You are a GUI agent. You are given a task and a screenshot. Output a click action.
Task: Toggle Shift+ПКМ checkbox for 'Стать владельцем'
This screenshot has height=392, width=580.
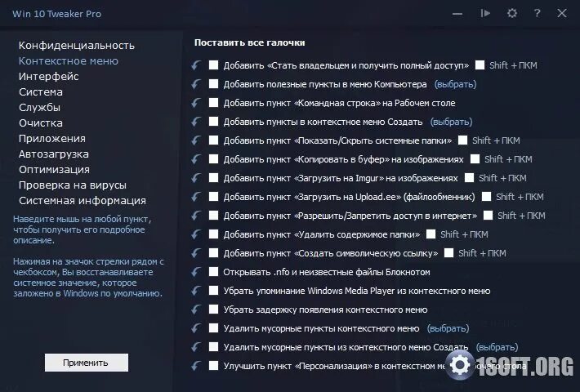tap(480, 65)
